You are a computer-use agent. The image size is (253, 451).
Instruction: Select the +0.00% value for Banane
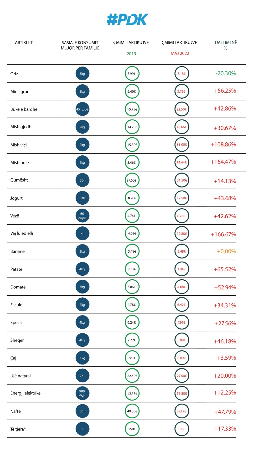tap(226, 251)
